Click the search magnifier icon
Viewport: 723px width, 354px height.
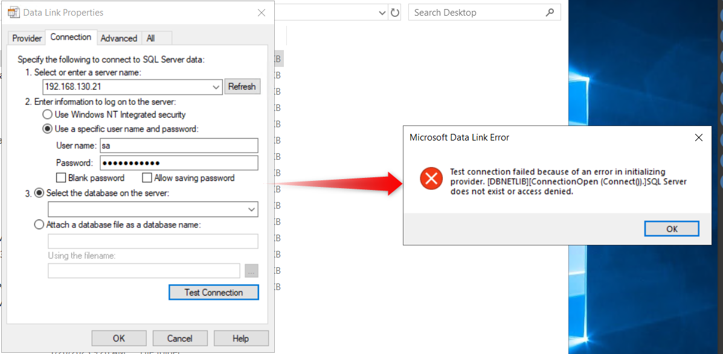coord(550,13)
